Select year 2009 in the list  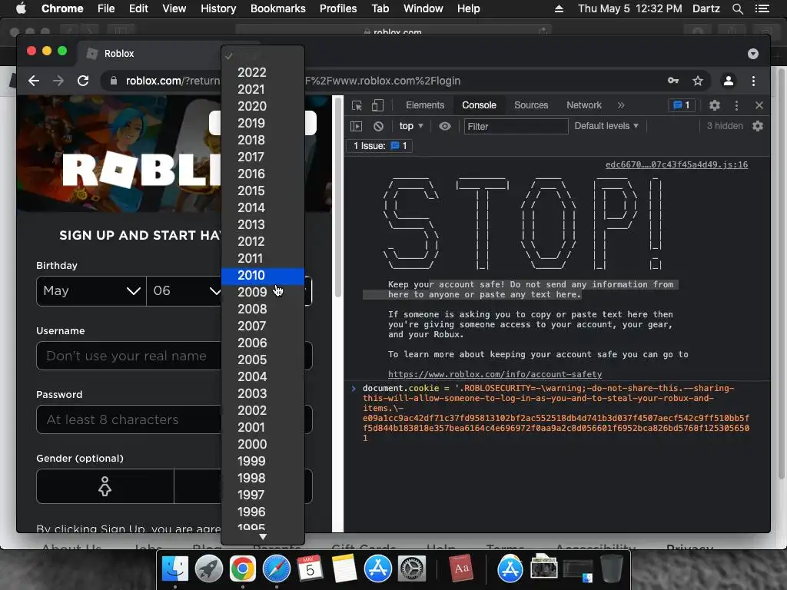pos(263,292)
